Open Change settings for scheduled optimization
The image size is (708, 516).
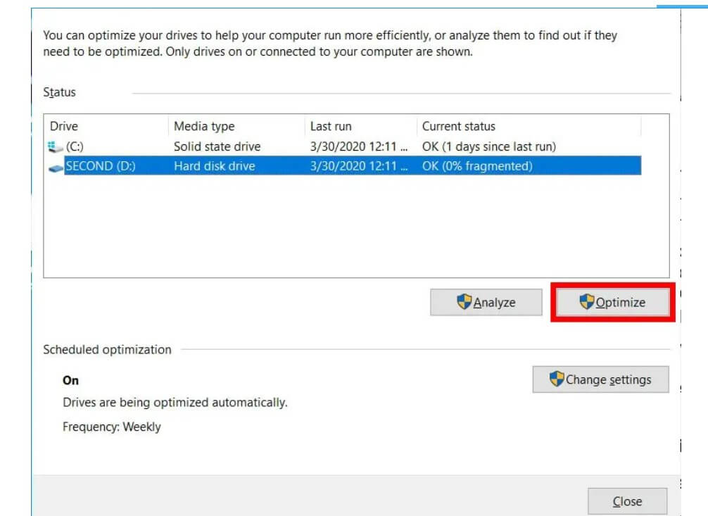tap(600, 379)
